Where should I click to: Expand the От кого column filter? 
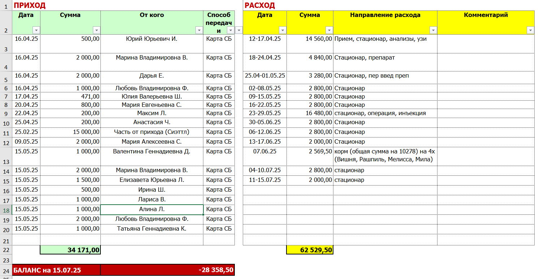pyautogui.click(x=199, y=30)
